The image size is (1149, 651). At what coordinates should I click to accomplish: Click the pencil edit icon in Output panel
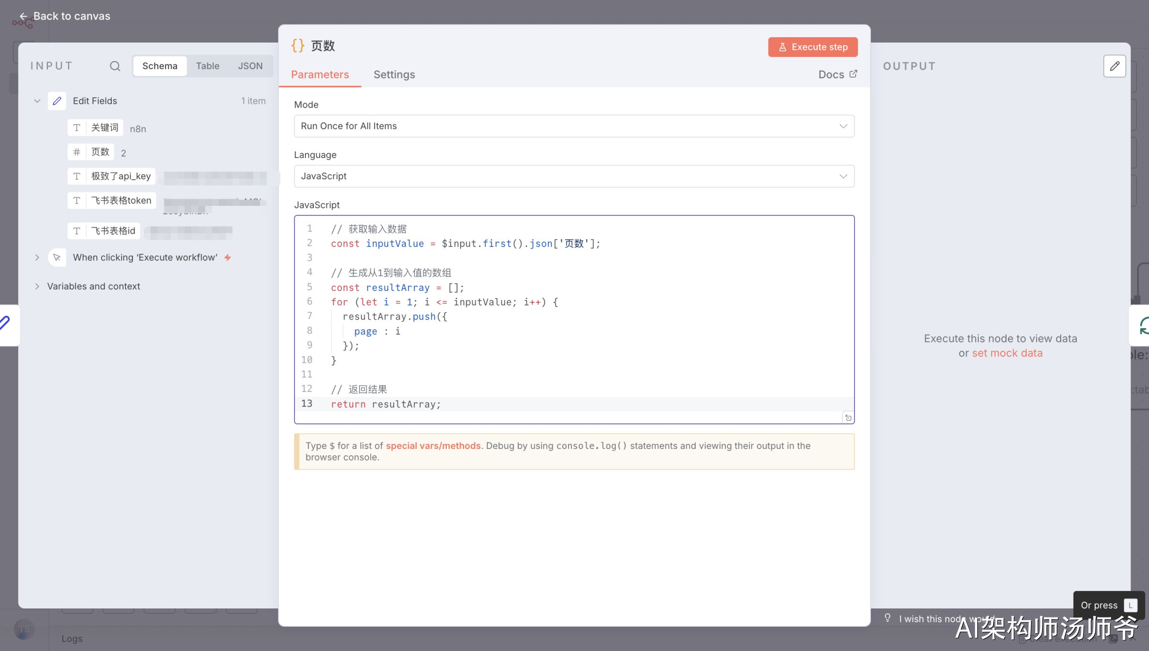[x=1114, y=66]
